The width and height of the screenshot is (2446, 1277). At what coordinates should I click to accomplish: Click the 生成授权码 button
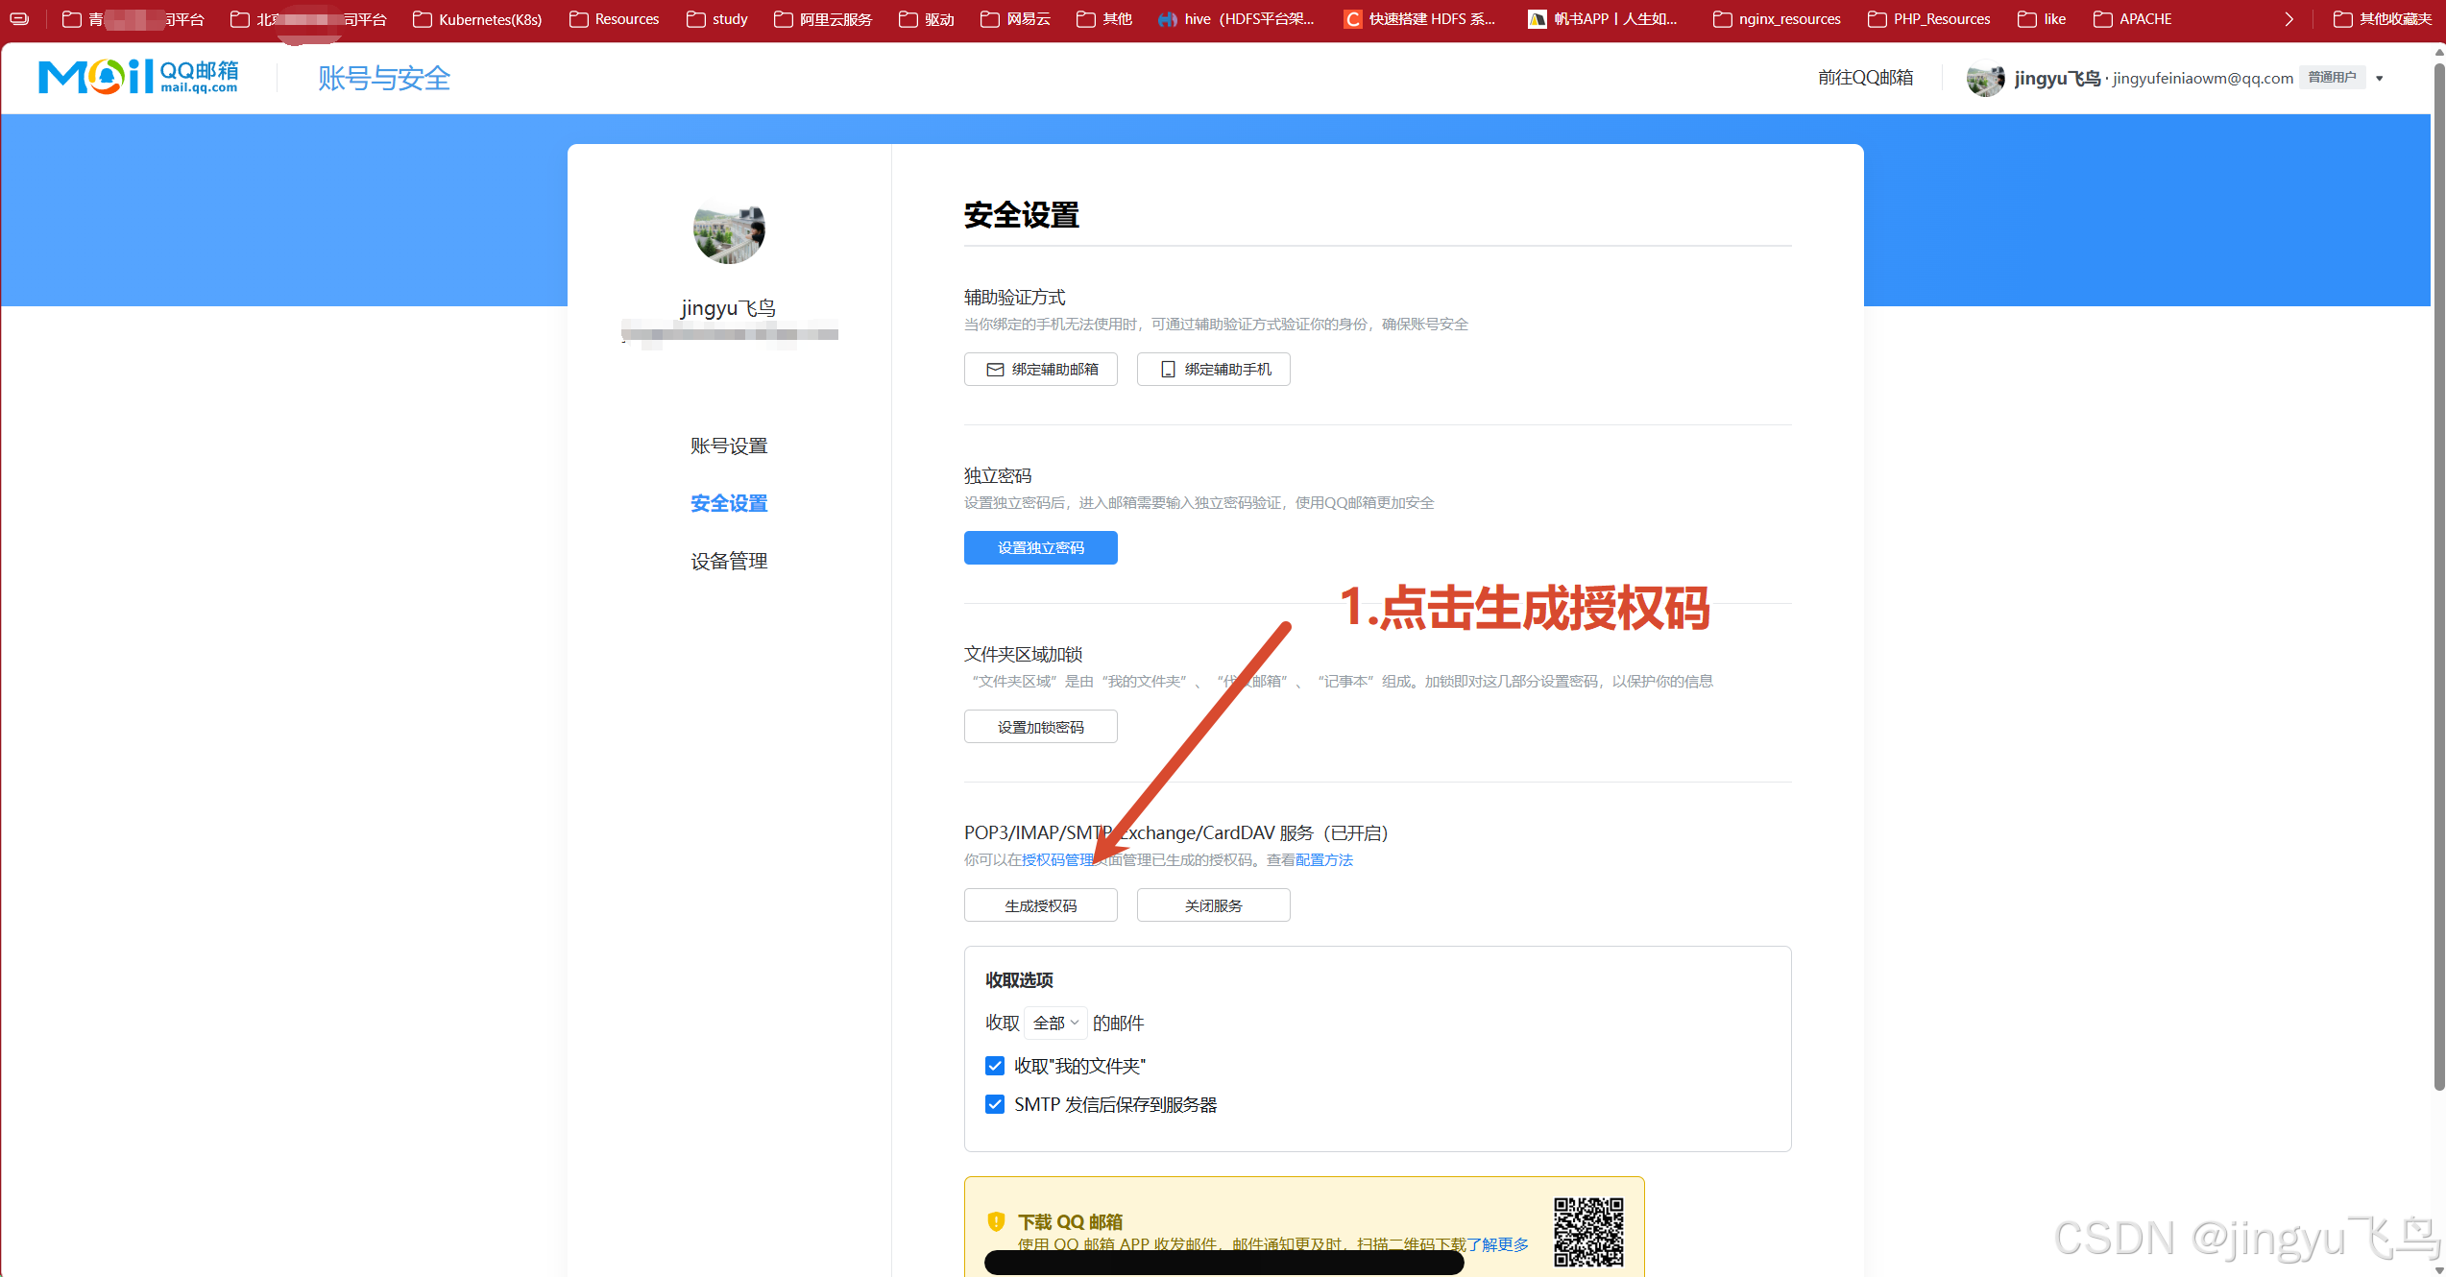pyautogui.click(x=1040, y=905)
